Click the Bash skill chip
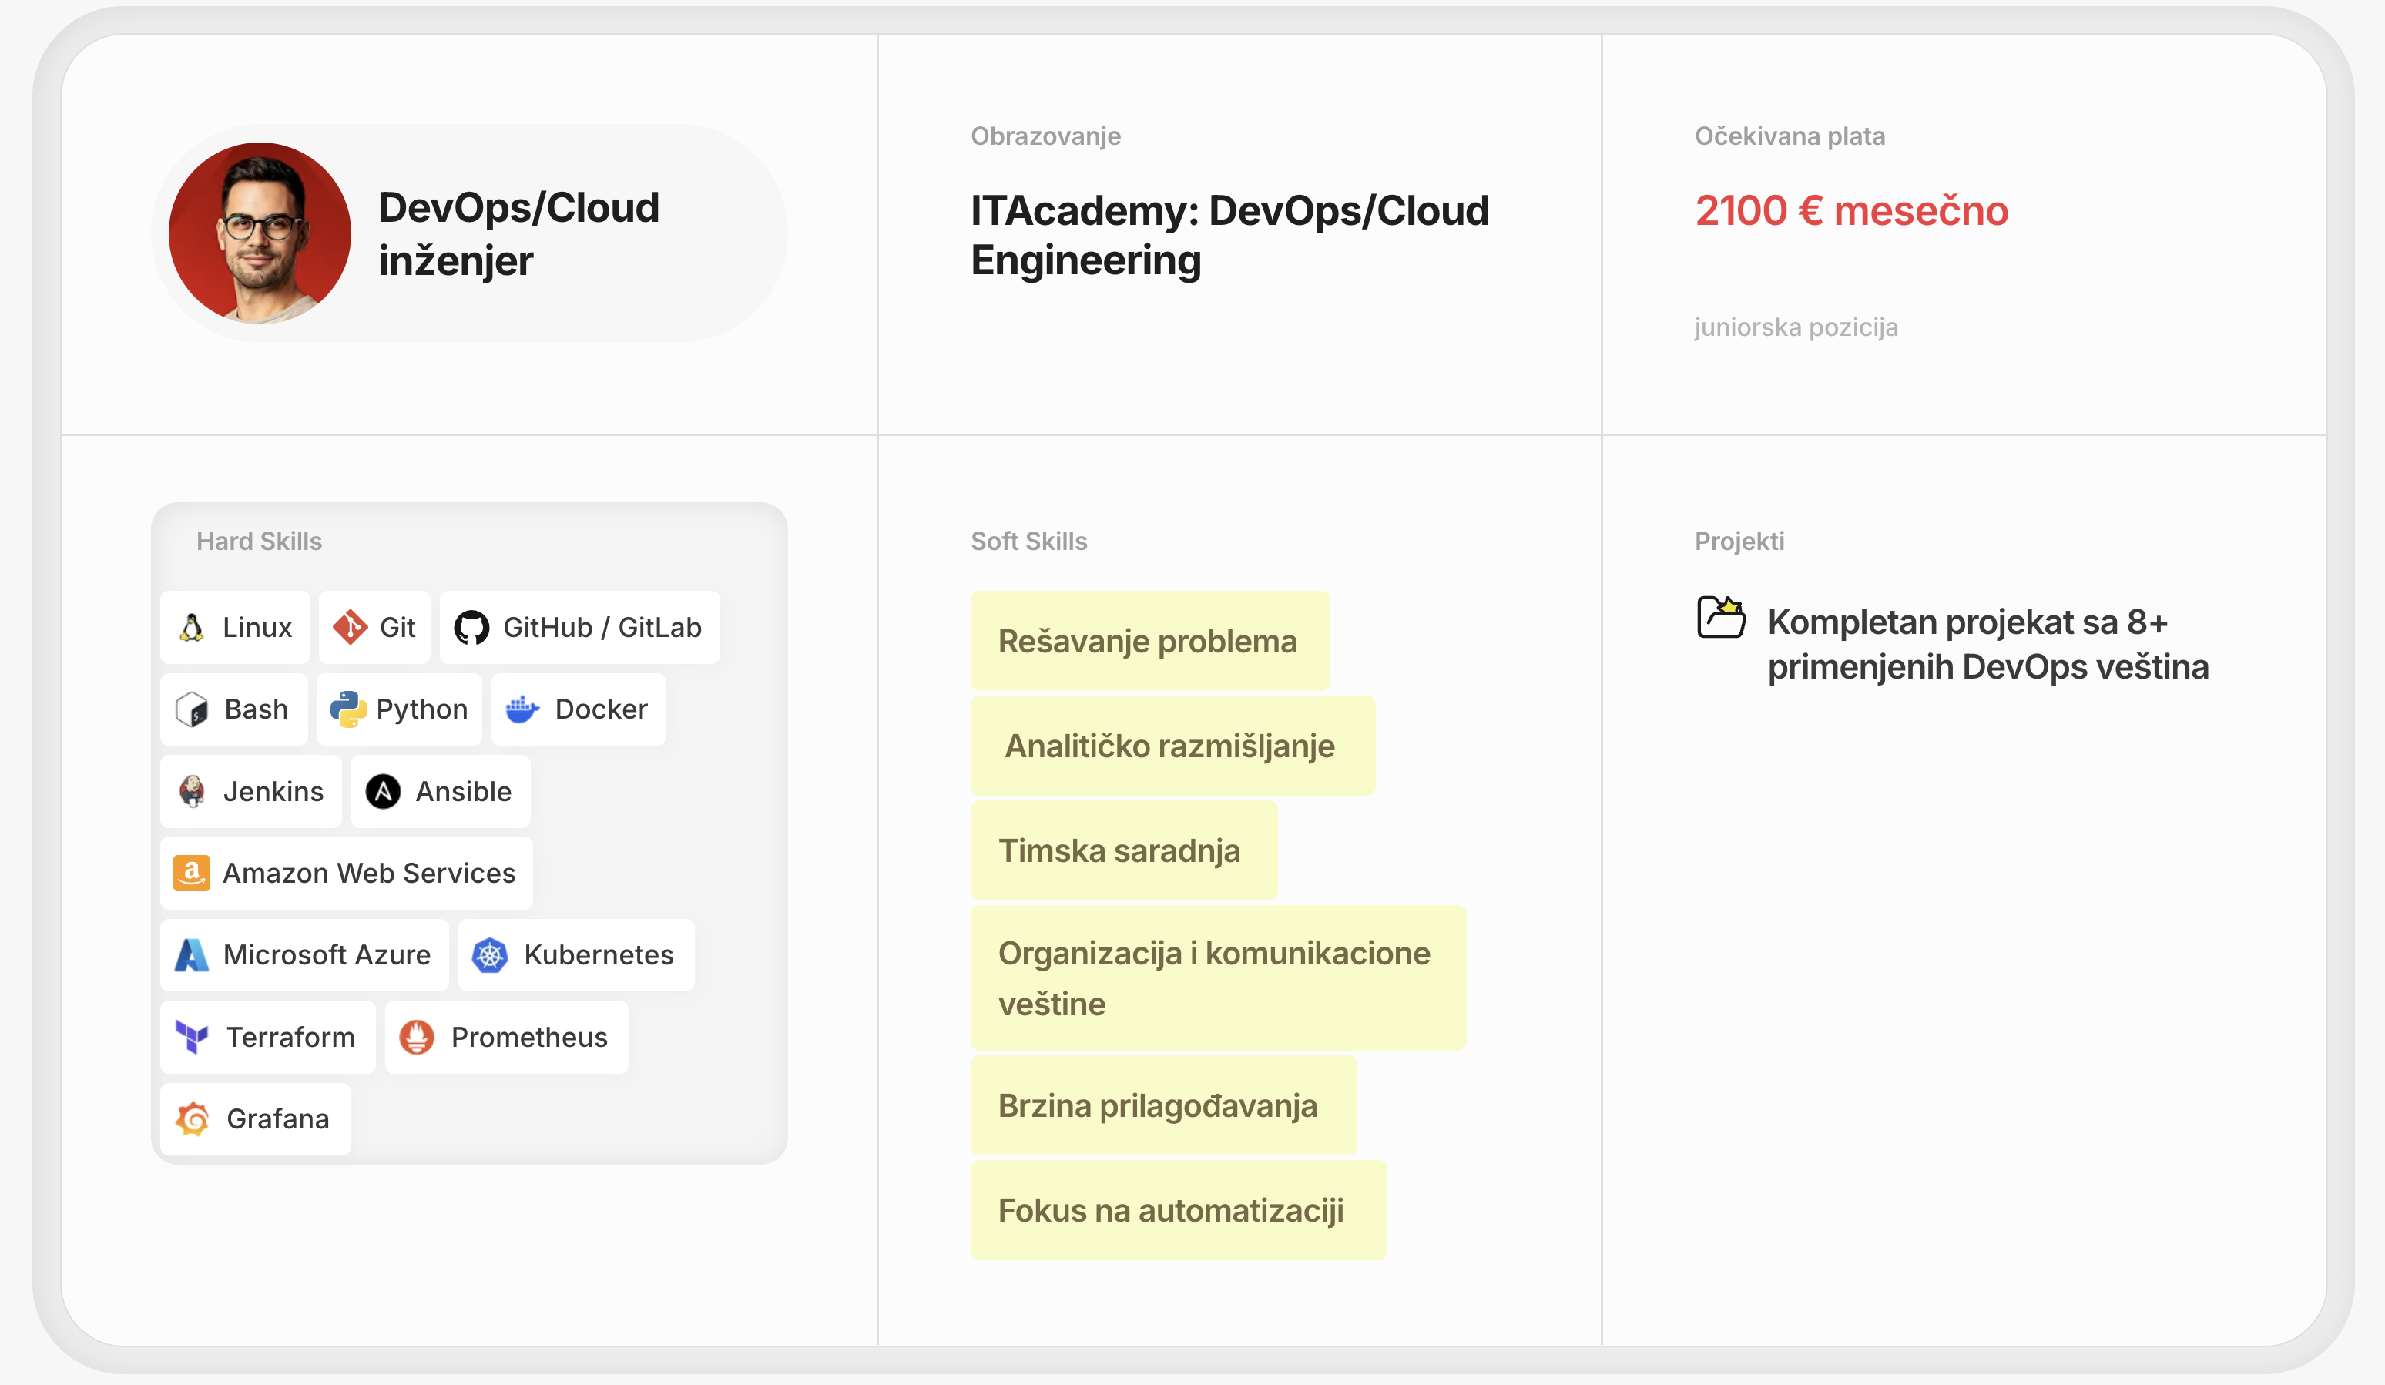Image resolution: width=2385 pixels, height=1385 pixels. (x=233, y=709)
